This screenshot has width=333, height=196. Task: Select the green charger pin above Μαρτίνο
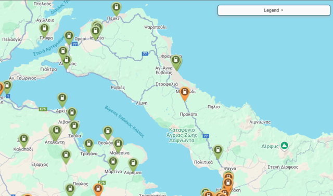(113, 163)
